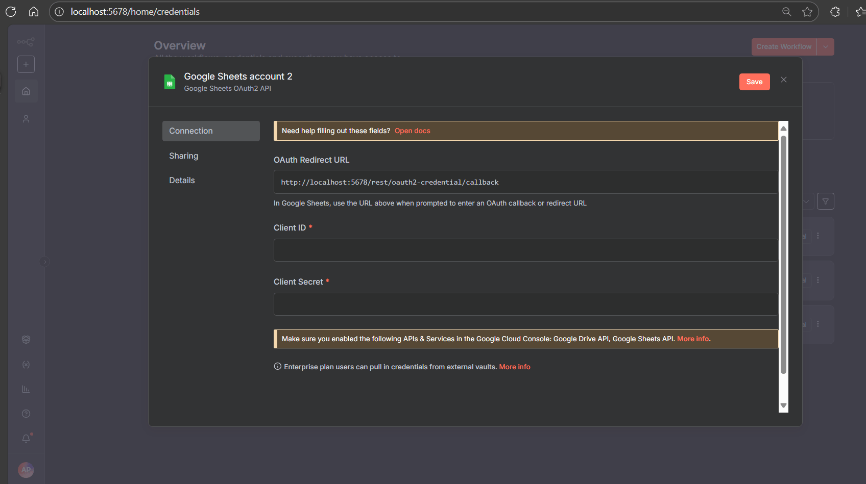The width and height of the screenshot is (866, 484).
Task: Bookmark this page with the star icon
Action: [x=807, y=12]
